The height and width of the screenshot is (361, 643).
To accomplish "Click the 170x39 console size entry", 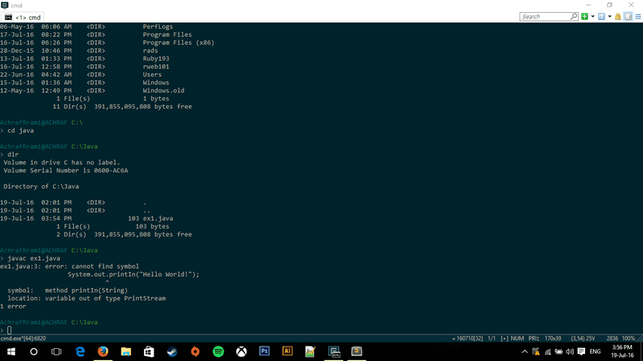I will coord(553,339).
